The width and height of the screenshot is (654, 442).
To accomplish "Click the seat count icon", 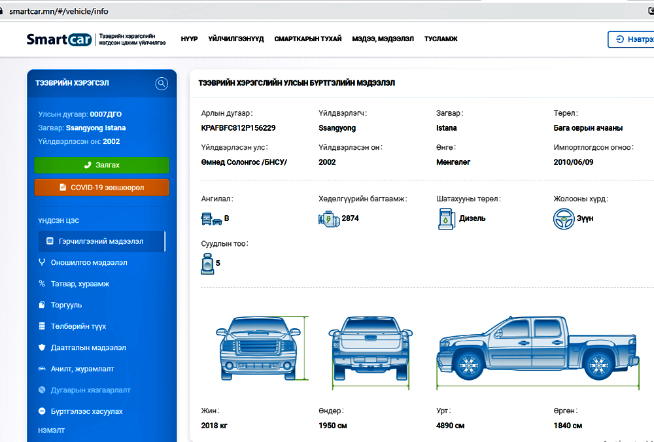I will click(207, 263).
